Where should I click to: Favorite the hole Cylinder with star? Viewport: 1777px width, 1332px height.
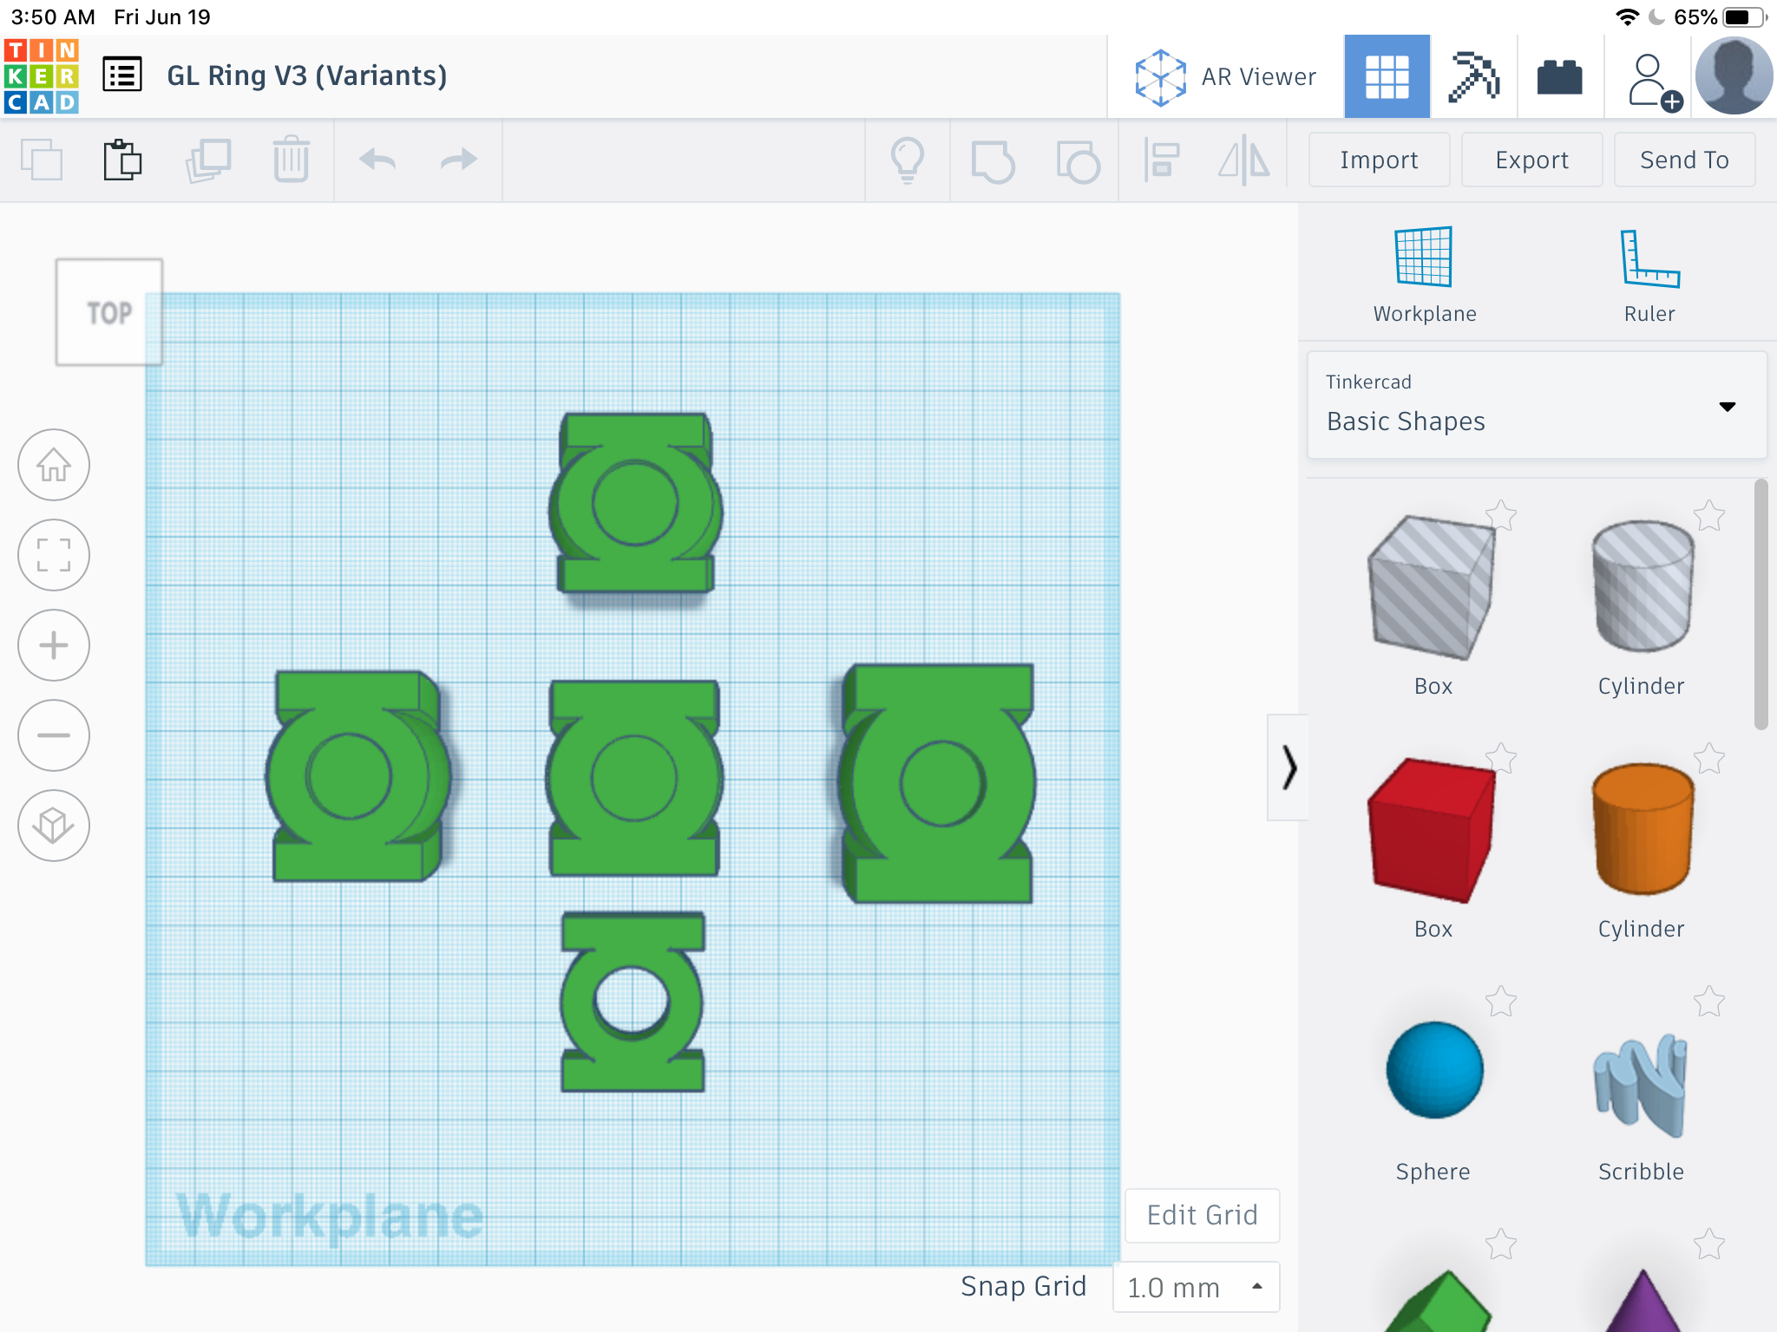tap(1709, 516)
